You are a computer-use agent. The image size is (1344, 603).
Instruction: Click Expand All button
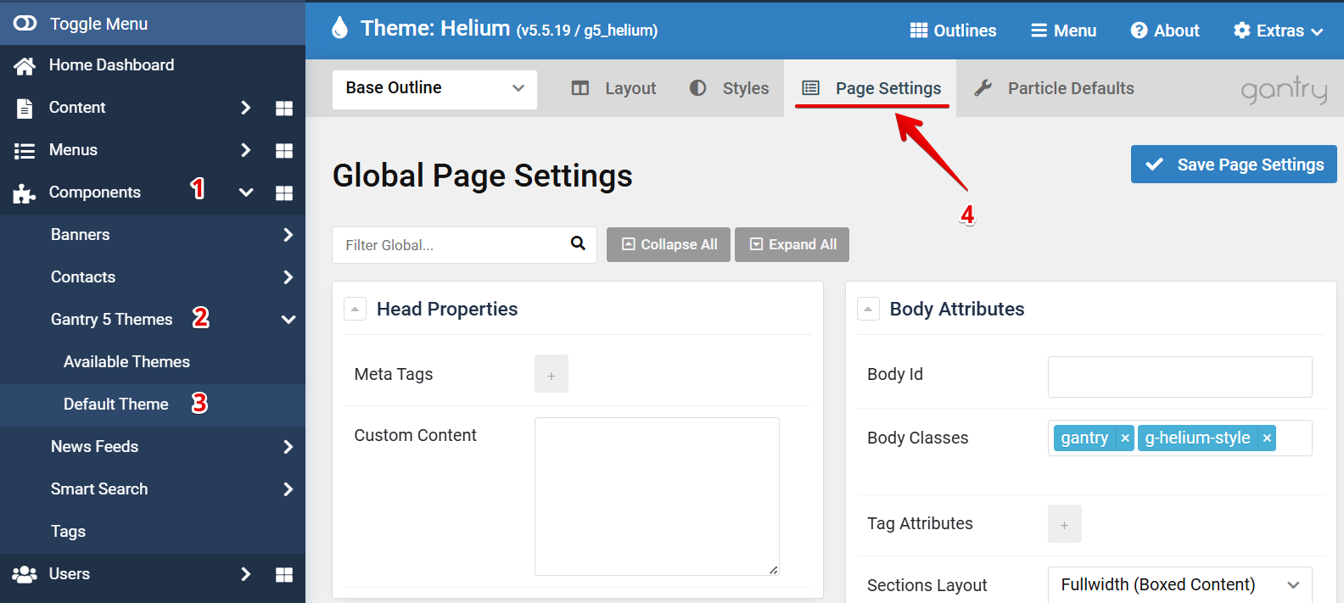click(x=792, y=244)
